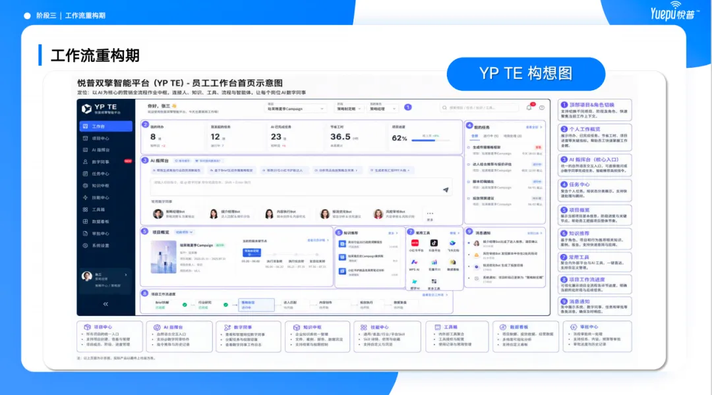Screen dimensions: 712x395
Task: Open the 策略制定期 stage dropdown
Action: 349,109
